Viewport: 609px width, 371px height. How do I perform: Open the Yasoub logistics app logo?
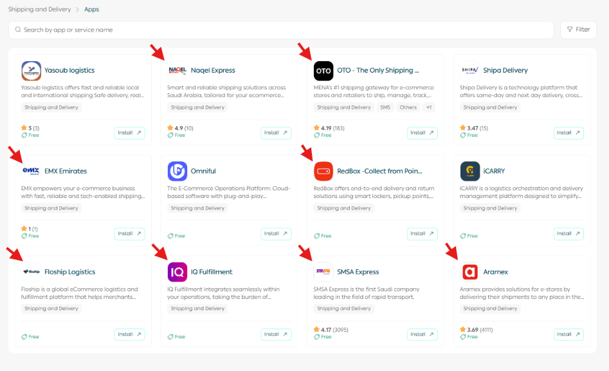point(31,71)
